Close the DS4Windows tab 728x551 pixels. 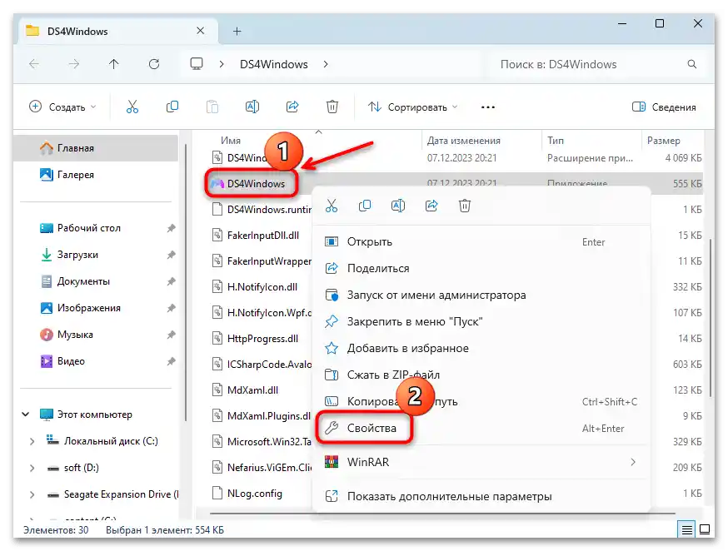click(x=200, y=31)
